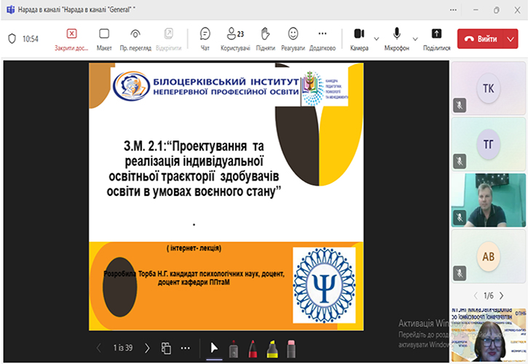Click Закрити дос... to stop sharing access
The height and width of the screenshot is (364, 528).
[71, 38]
